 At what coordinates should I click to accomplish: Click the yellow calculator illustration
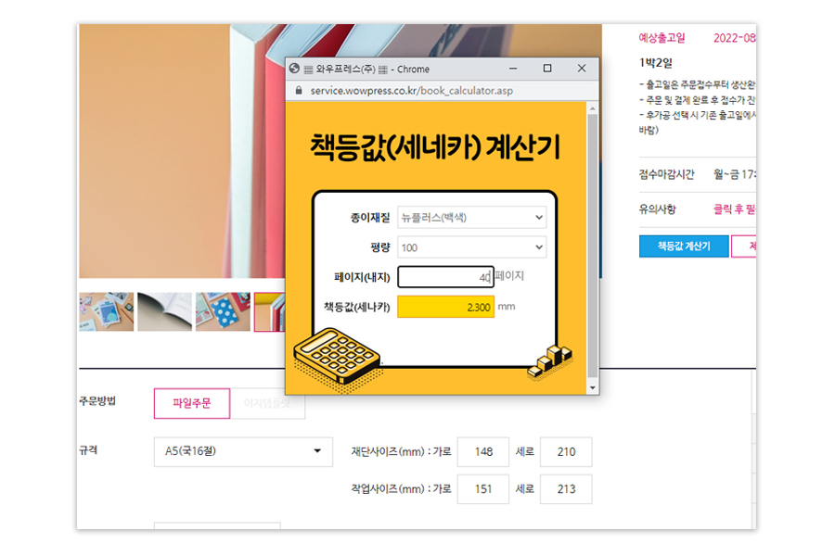[337, 358]
